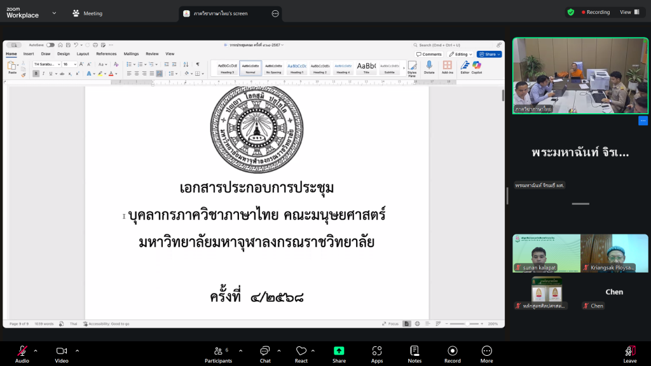Click the Format Painter brush icon

click(24, 75)
